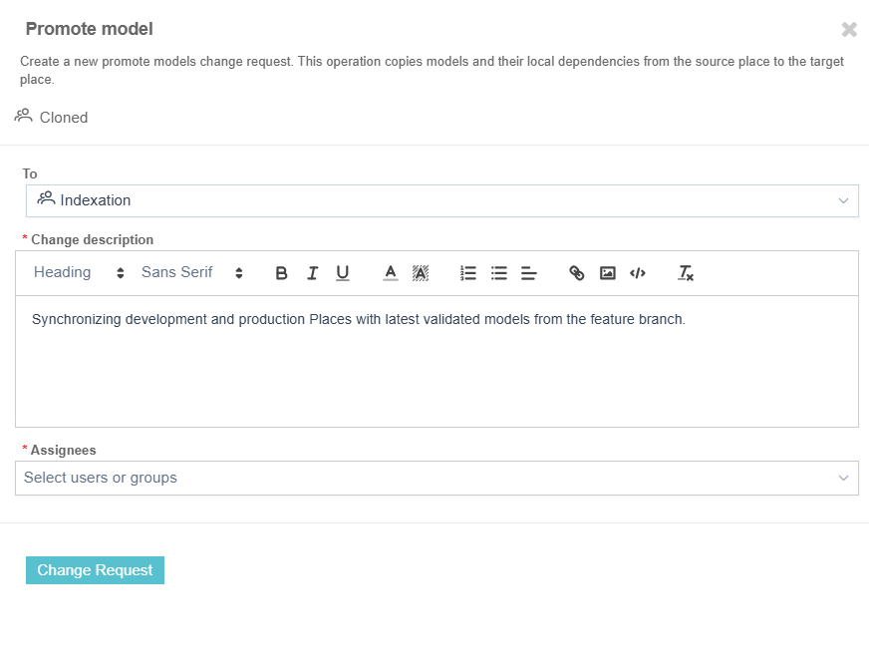The width and height of the screenshot is (869, 670).
Task: Insert a bulleted list
Action: (499, 273)
